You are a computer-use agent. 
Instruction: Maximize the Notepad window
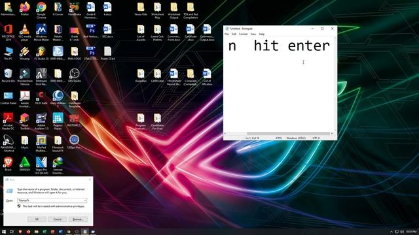[x=322, y=29]
